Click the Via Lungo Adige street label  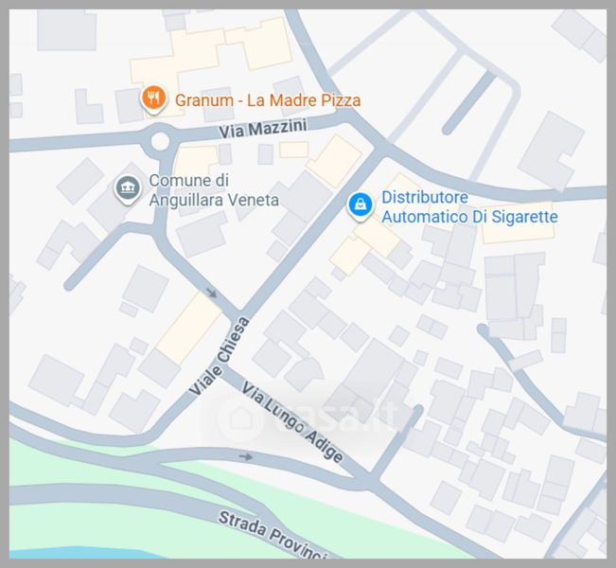pyautogui.click(x=292, y=422)
